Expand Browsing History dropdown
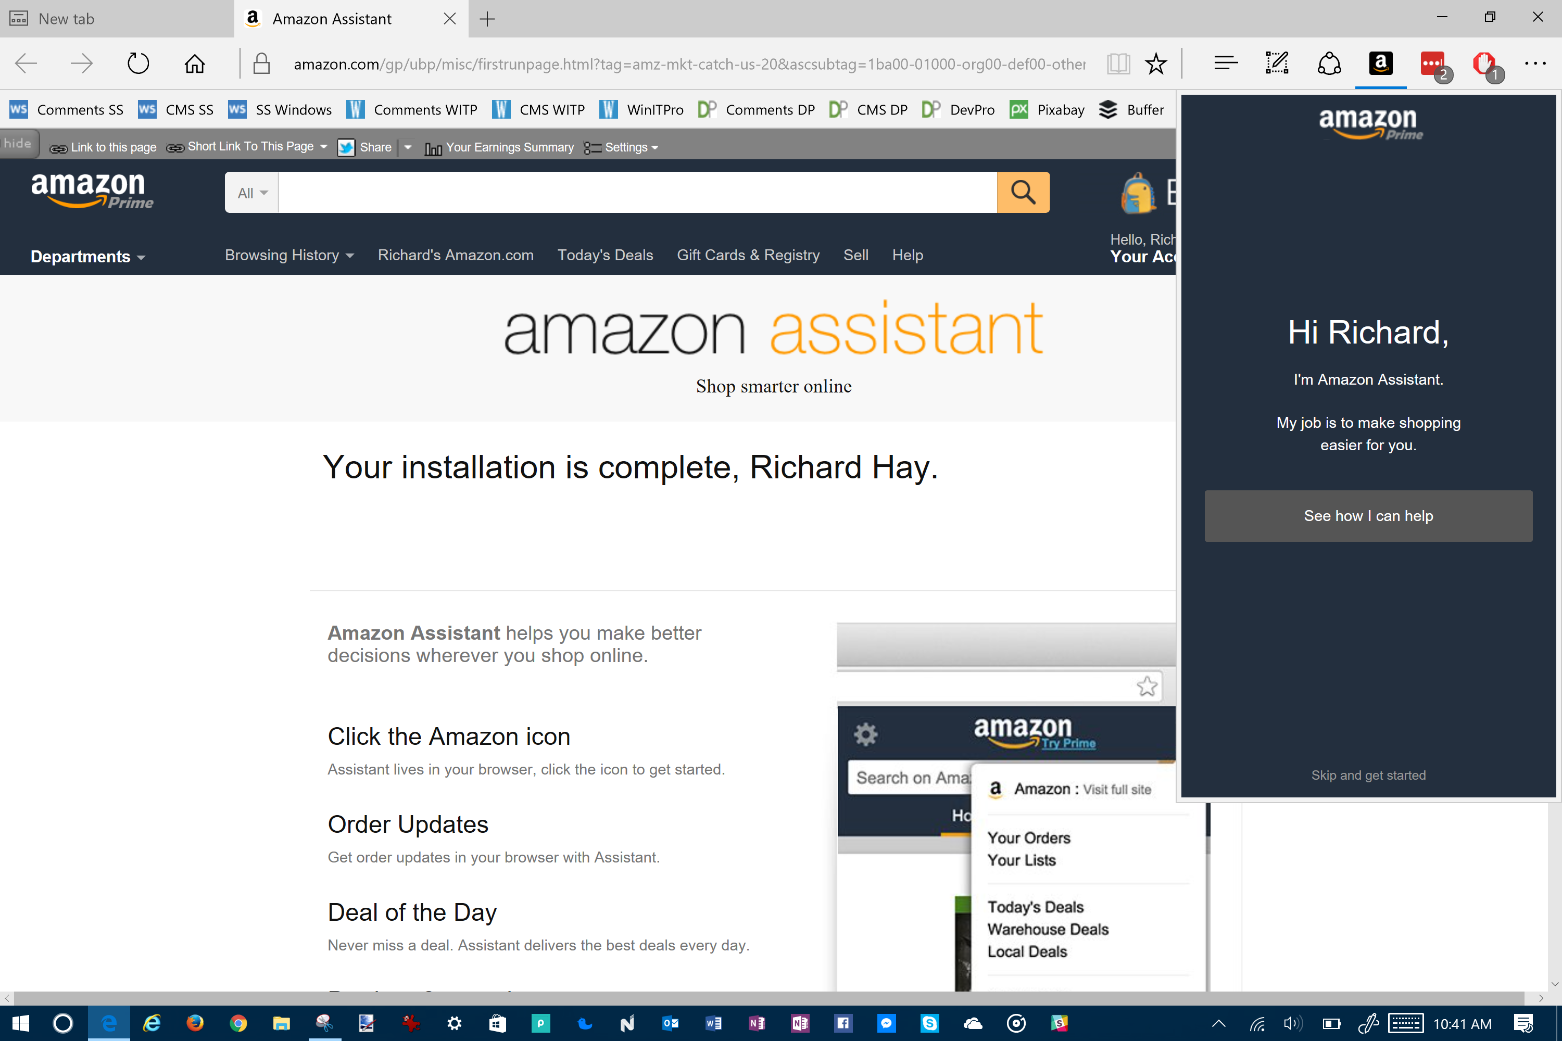The width and height of the screenshot is (1562, 1041). click(289, 255)
